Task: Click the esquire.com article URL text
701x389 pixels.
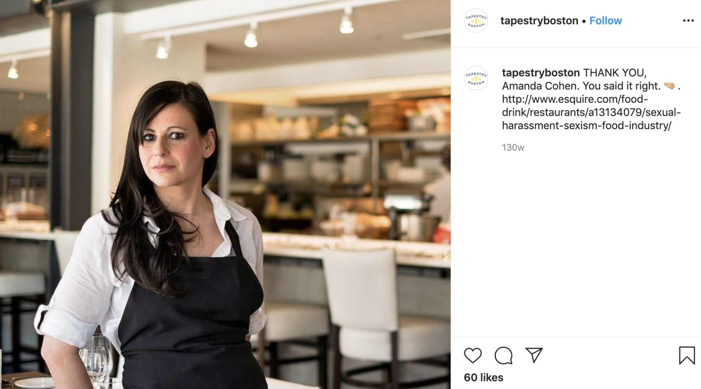Action: click(x=591, y=112)
